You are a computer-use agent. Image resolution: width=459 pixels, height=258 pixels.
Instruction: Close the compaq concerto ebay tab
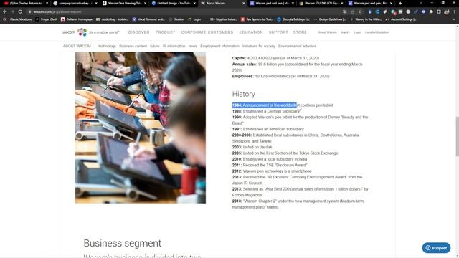point(96,3)
